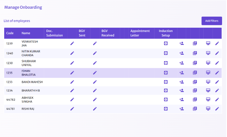Click monitor icon in Abhisek Singha row
227x137 pixels.
tap(208, 99)
